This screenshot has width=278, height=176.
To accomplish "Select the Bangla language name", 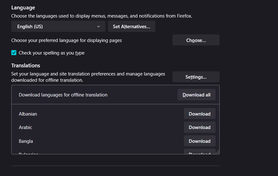I will coord(26,141).
